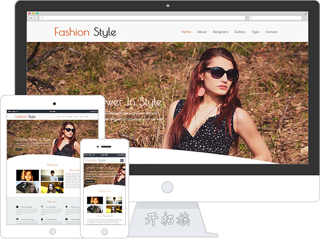Tap the small button under tablet banner text

[x=18, y=149]
